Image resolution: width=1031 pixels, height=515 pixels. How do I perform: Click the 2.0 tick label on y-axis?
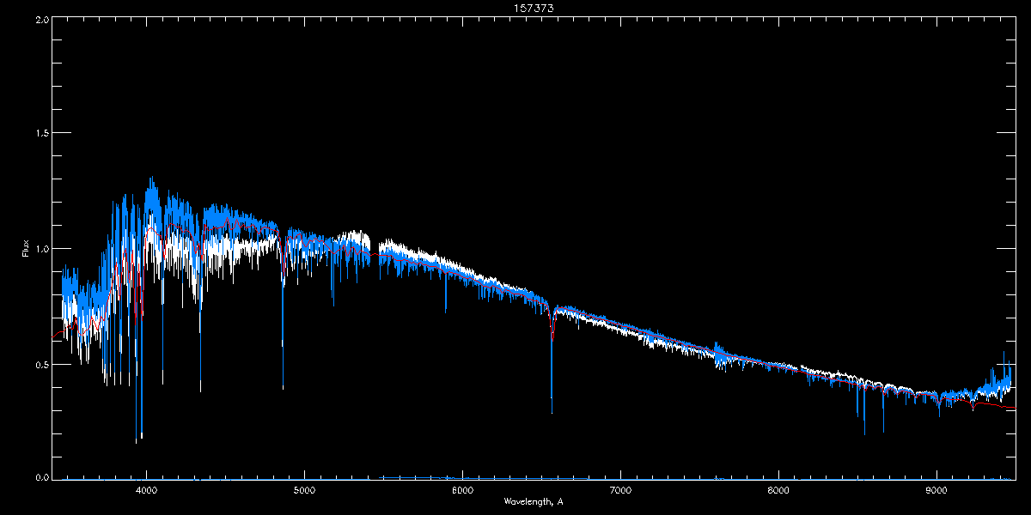tap(41, 19)
